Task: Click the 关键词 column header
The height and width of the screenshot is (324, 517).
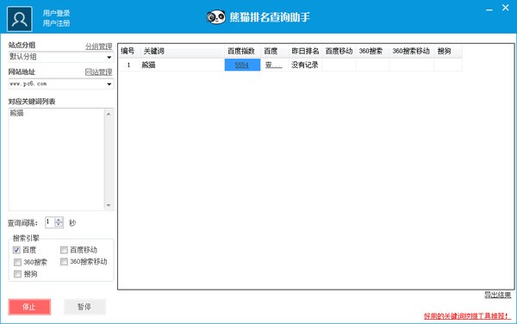Action: click(183, 51)
